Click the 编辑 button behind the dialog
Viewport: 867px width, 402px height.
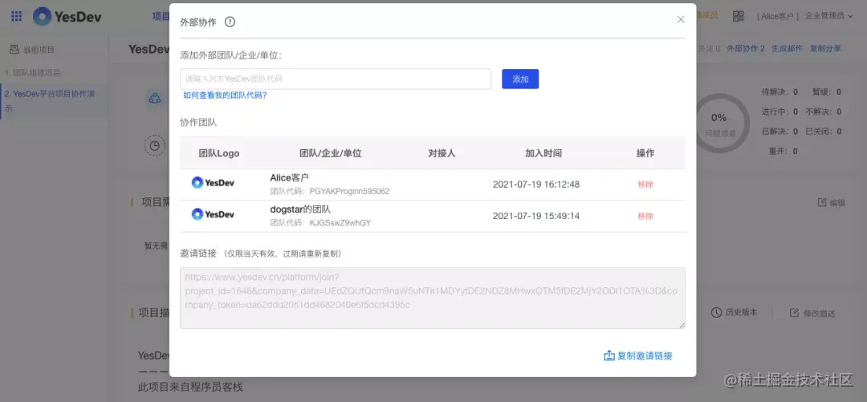831,203
